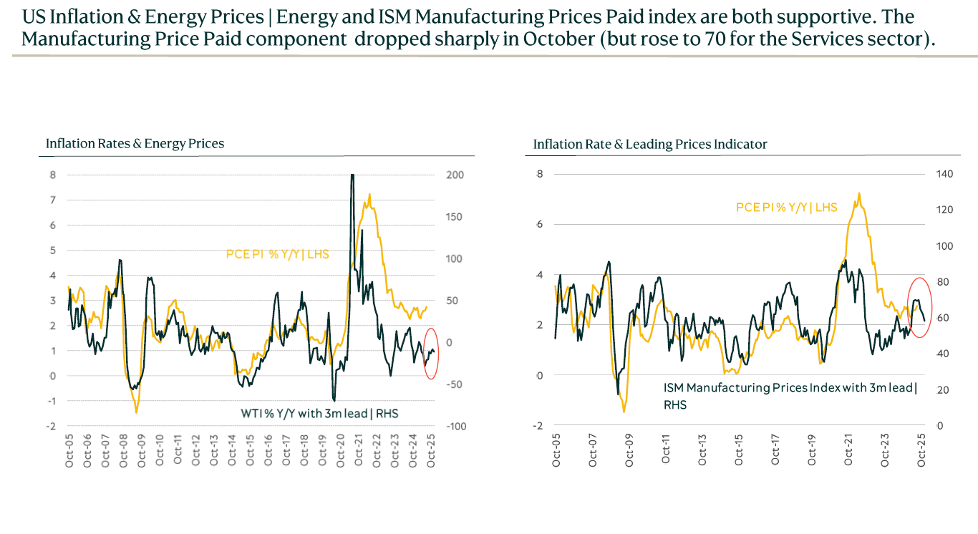Click the yellow PCE PI label in the right chart
The height and width of the screenshot is (534, 978).
786,208
